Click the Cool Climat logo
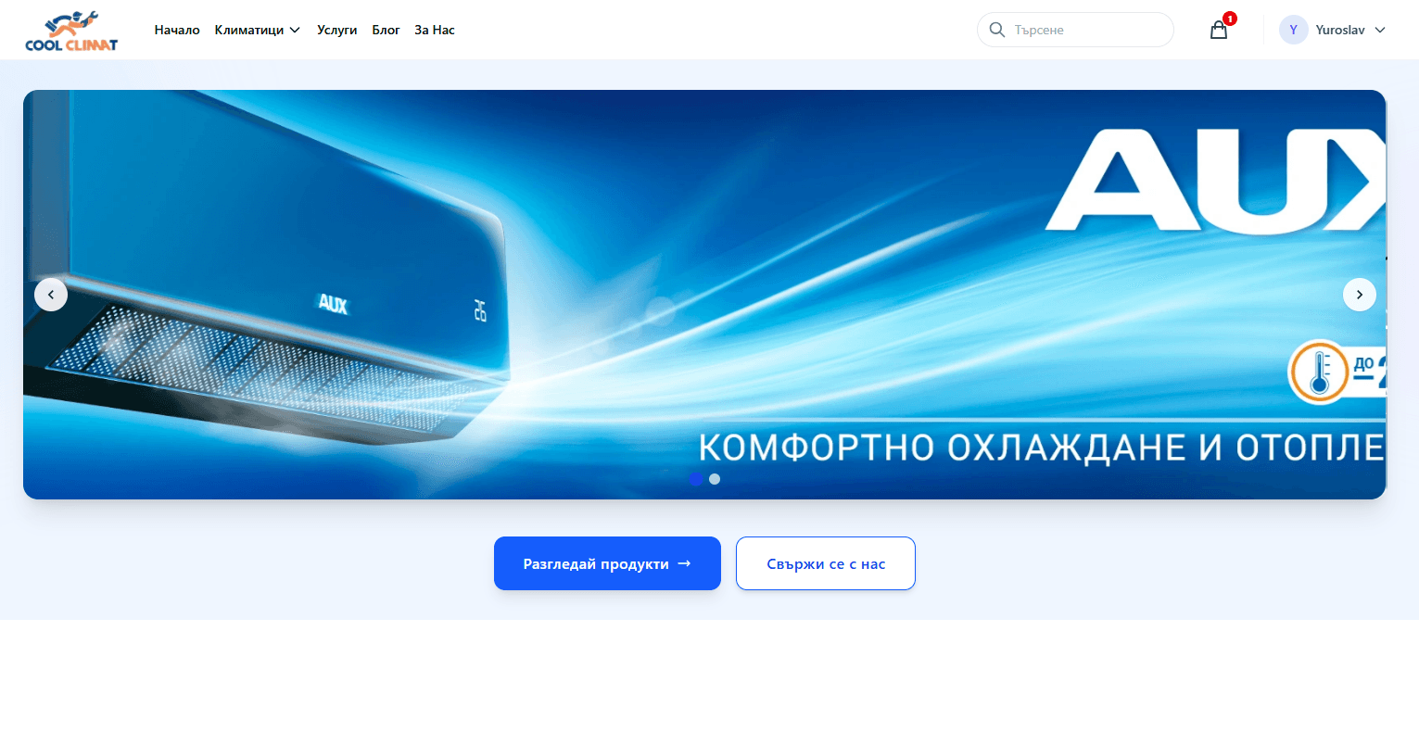Image resolution: width=1419 pixels, height=732 pixels. [71, 31]
